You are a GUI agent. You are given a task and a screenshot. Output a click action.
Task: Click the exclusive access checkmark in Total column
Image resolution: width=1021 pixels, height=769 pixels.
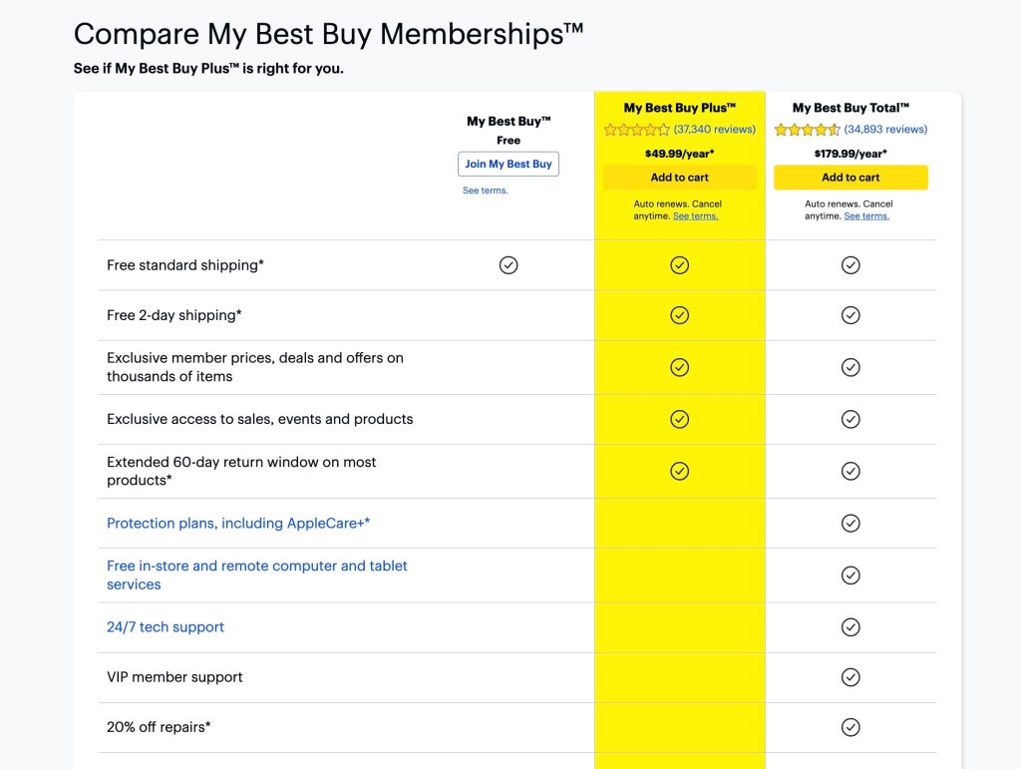851,419
